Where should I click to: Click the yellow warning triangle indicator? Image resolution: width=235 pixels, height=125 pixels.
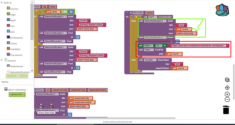(41, 107)
